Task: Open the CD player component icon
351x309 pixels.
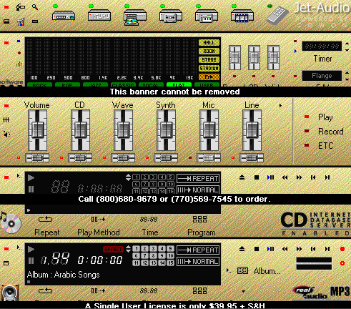Action: tap(134, 17)
